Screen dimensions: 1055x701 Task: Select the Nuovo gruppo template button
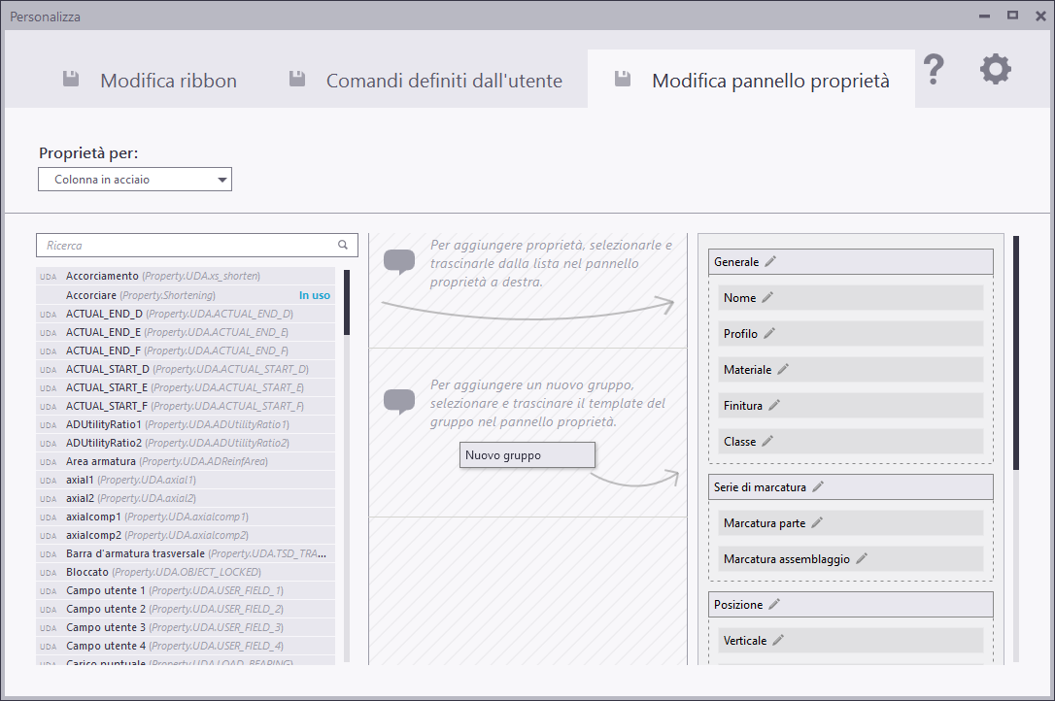pos(527,454)
